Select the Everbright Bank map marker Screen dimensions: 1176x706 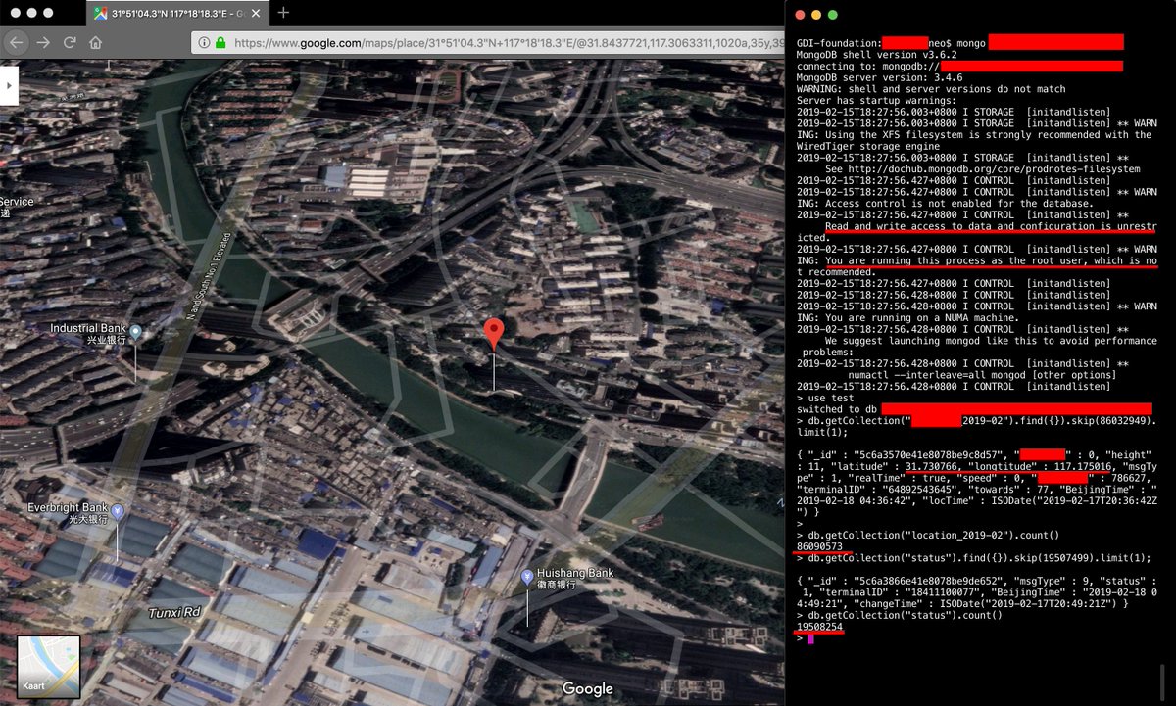point(117,512)
